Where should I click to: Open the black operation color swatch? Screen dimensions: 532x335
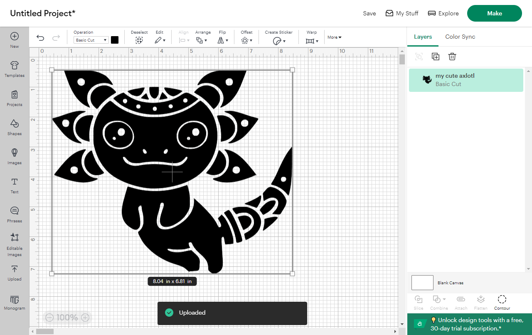pyautogui.click(x=115, y=40)
